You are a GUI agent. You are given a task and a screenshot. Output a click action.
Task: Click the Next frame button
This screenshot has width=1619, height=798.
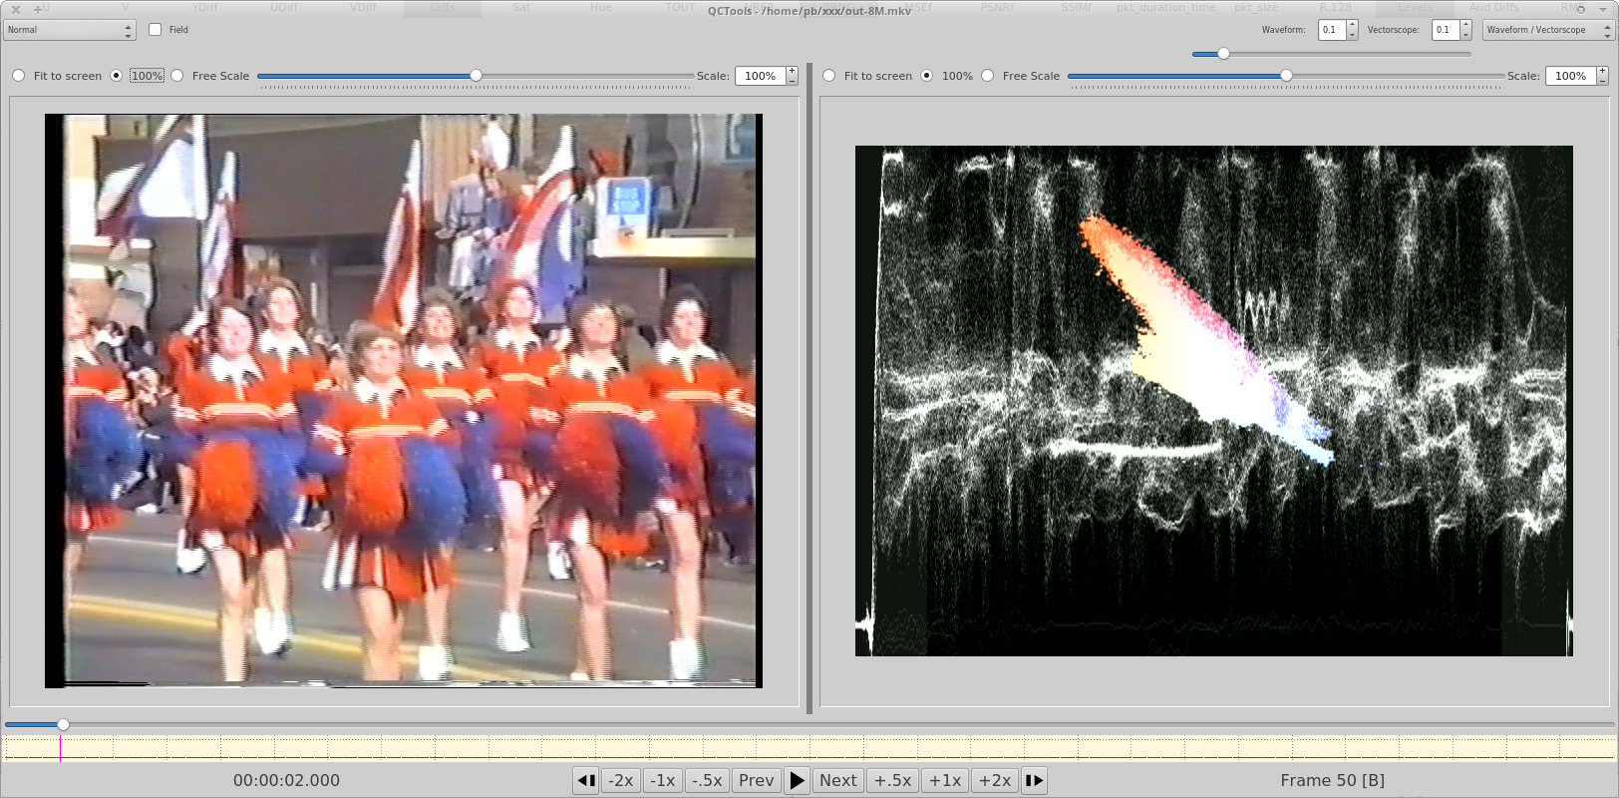[837, 780]
